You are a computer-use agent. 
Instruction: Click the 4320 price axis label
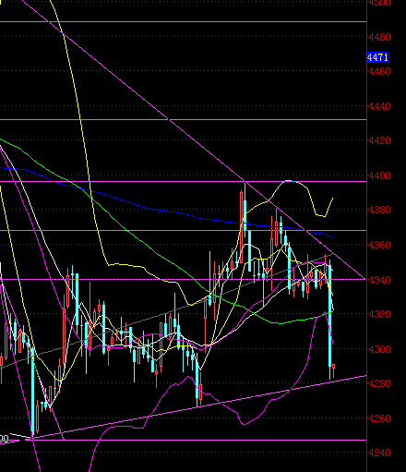(x=380, y=314)
